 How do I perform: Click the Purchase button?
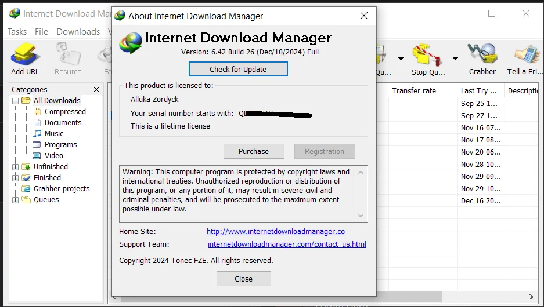[x=254, y=151]
